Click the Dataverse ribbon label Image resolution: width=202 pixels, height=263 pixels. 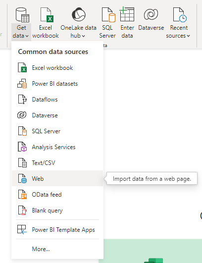pos(151,28)
